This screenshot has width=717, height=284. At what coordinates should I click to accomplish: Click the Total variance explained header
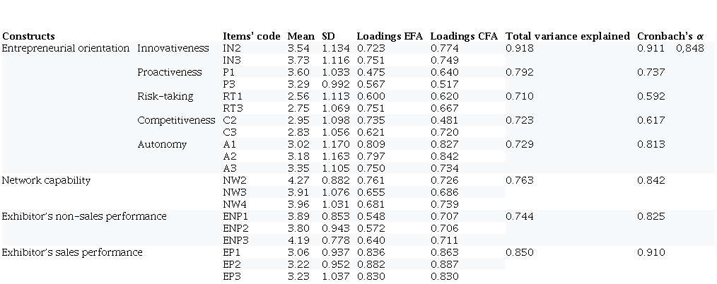point(567,36)
